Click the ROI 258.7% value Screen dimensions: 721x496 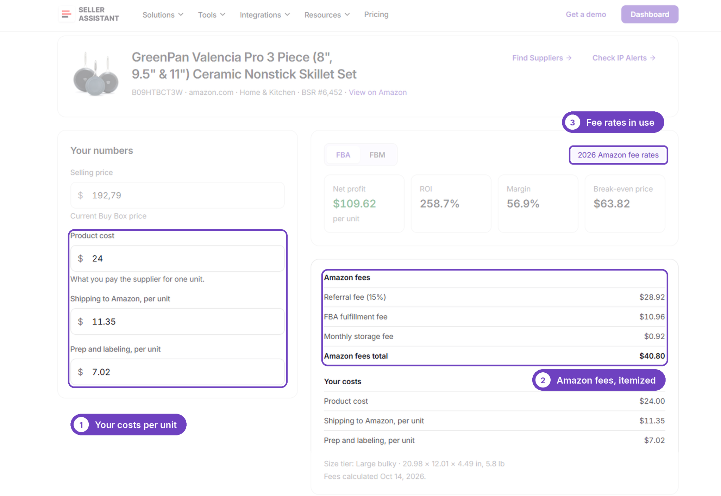439,204
